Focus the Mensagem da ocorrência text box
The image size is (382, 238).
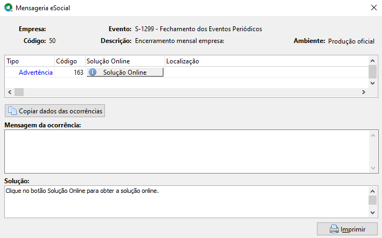click(187, 152)
